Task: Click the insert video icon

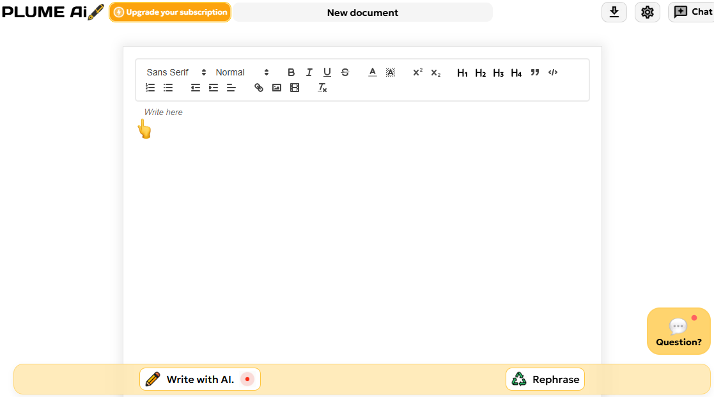Action: (295, 88)
